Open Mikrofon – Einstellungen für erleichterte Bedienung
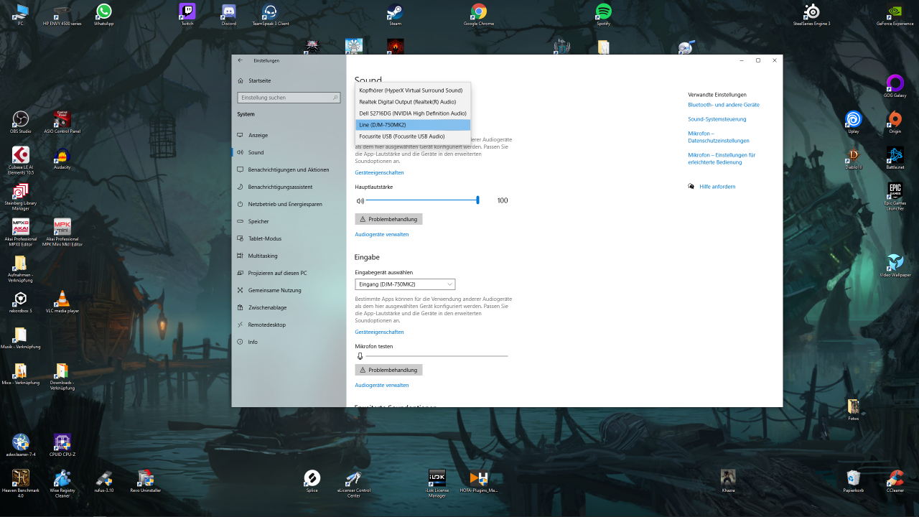Viewport: 919px width, 517px height. (x=722, y=159)
